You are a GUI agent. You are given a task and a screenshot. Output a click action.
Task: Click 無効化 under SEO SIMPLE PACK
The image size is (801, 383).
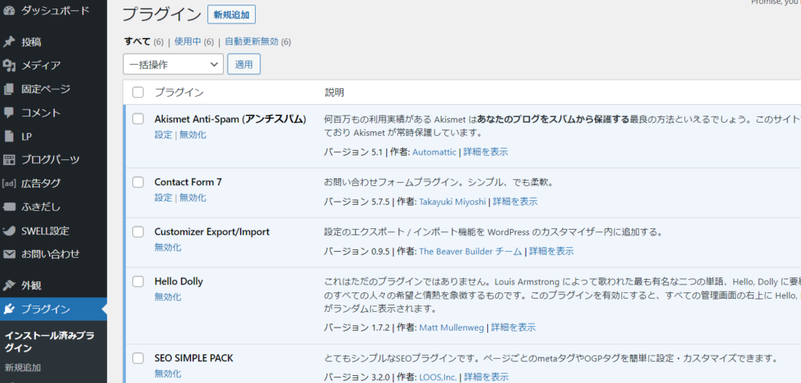click(x=168, y=374)
